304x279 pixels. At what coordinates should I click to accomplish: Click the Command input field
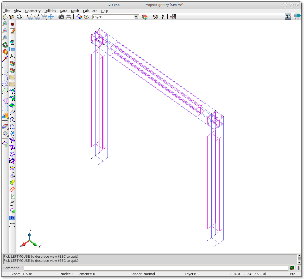click(156, 268)
